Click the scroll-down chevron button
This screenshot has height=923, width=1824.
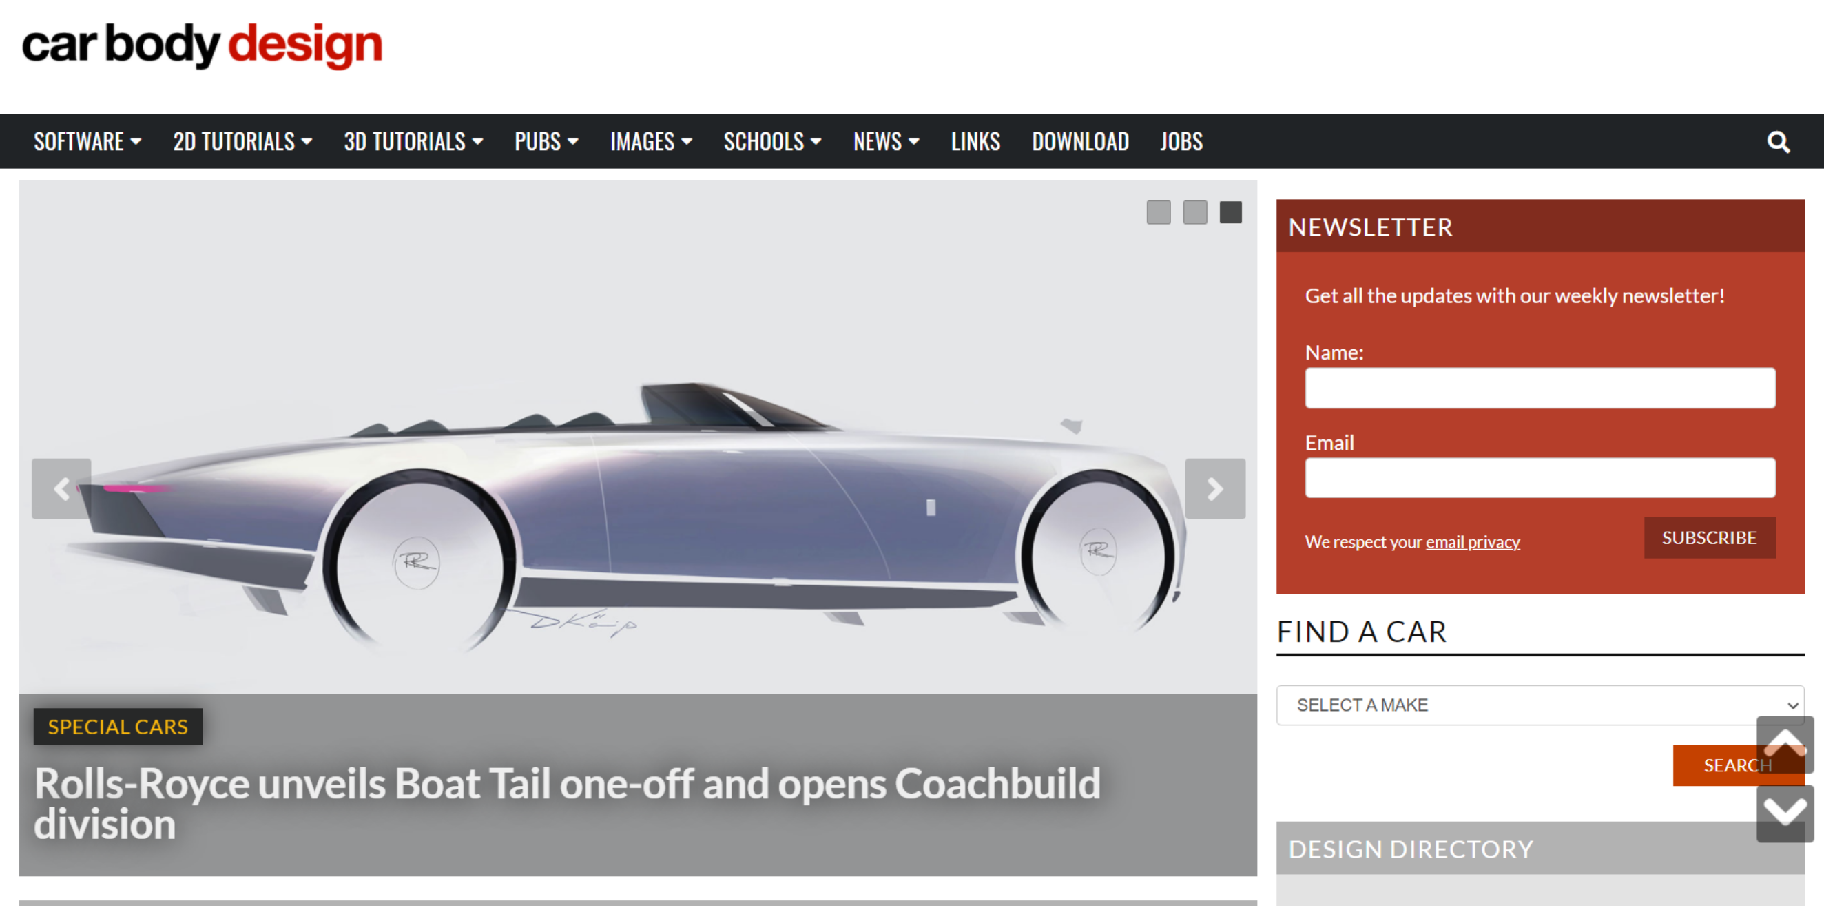click(x=1785, y=813)
